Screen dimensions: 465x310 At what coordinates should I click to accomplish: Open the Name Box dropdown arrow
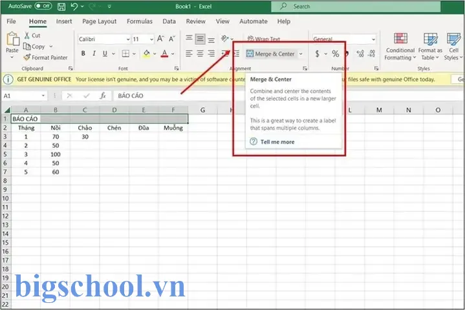click(x=43, y=96)
